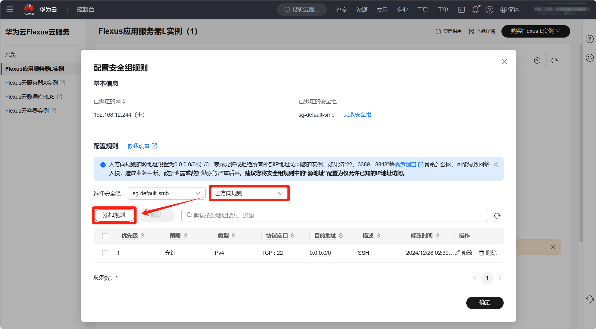Open the sg-default-smb security group dropdown
Image resolution: width=596 pixels, height=329 pixels.
166,193
